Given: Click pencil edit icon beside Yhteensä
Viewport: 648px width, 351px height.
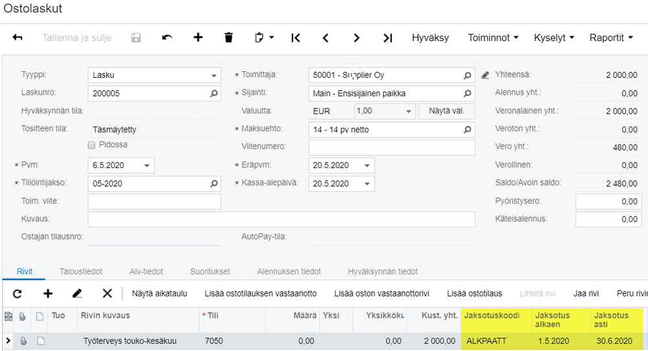Looking at the screenshot, I should (x=485, y=75).
